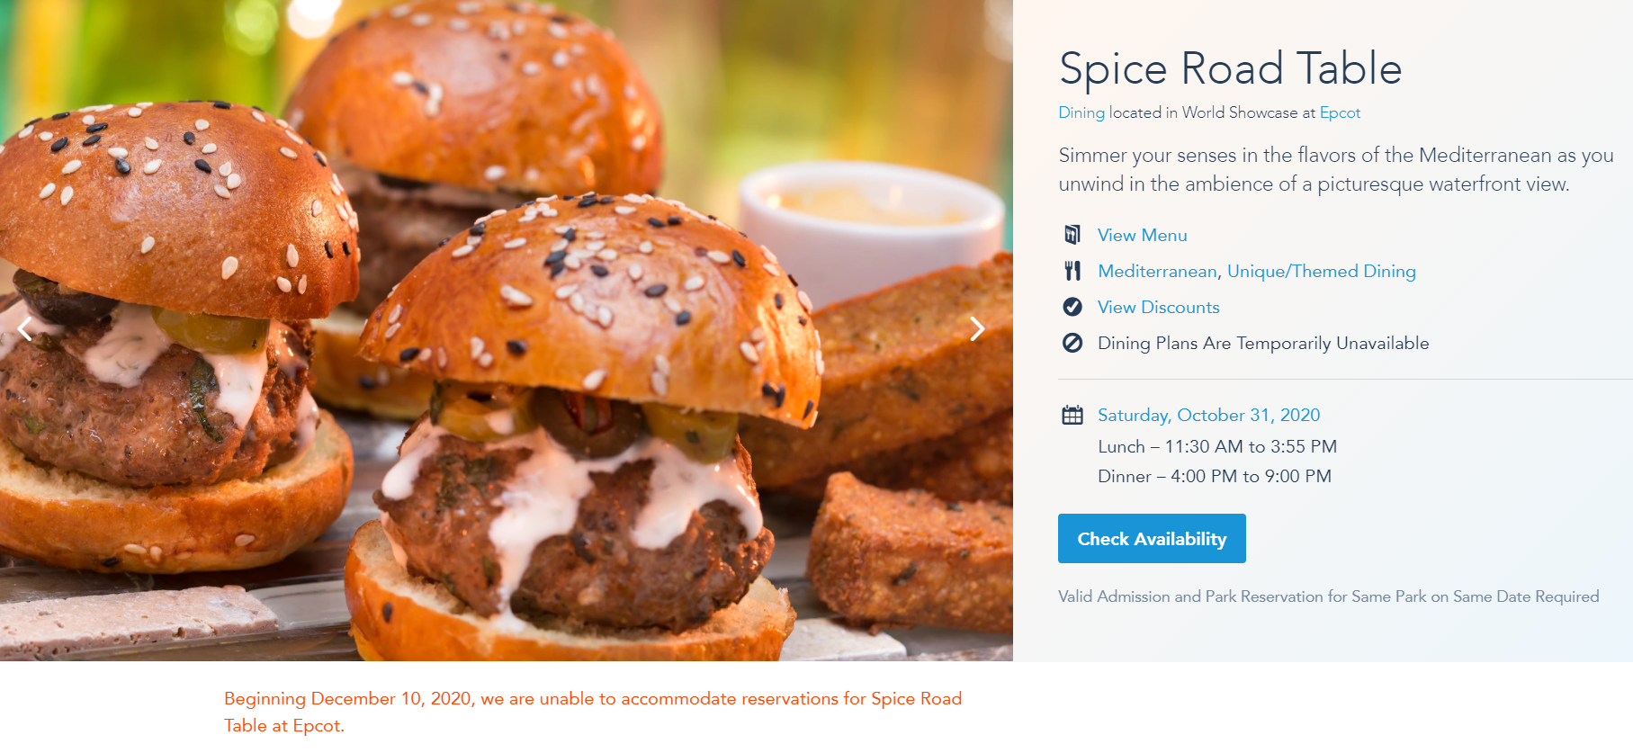Click the Check Availability button
Image resolution: width=1633 pixels, height=753 pixels.
(1152, 538)
